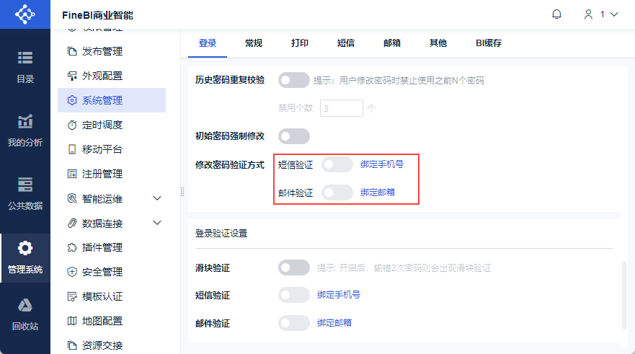Click the FineBI logo icon

tap(25, 14)
